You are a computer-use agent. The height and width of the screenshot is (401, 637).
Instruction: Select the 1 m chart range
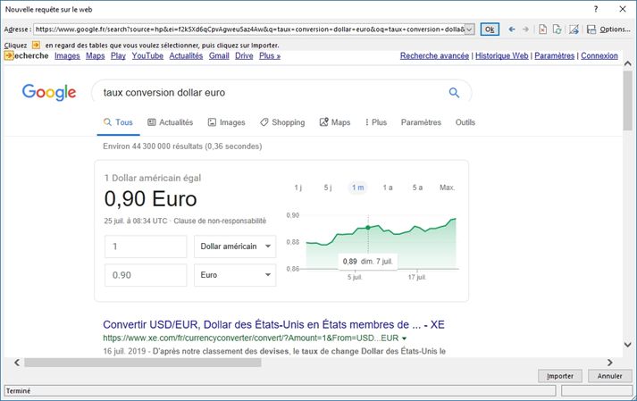pyautogui.click(x=357, y=188)
